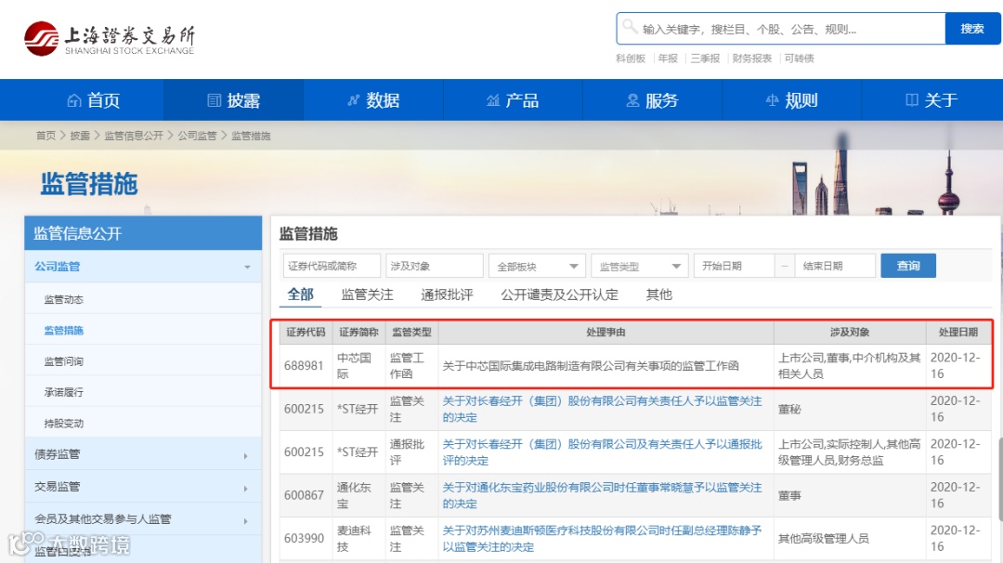Click the Shanghai Stock Exchange logo
Image resolution: width=1003 pixels, height=563 pixels.
click(x=110, y=39)
